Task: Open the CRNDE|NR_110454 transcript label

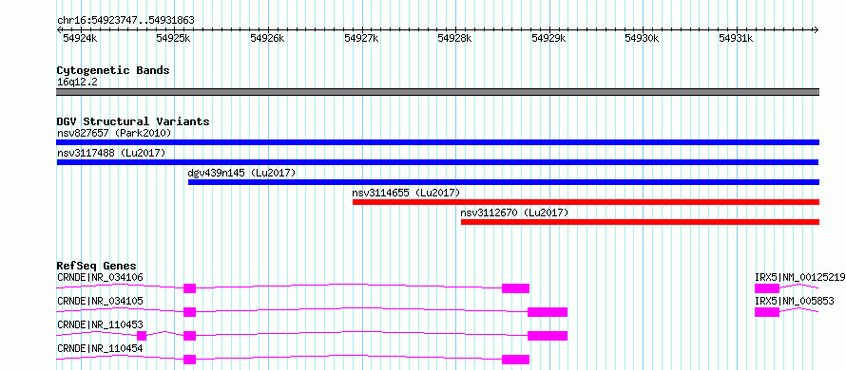Action: [x=100, y=348]
